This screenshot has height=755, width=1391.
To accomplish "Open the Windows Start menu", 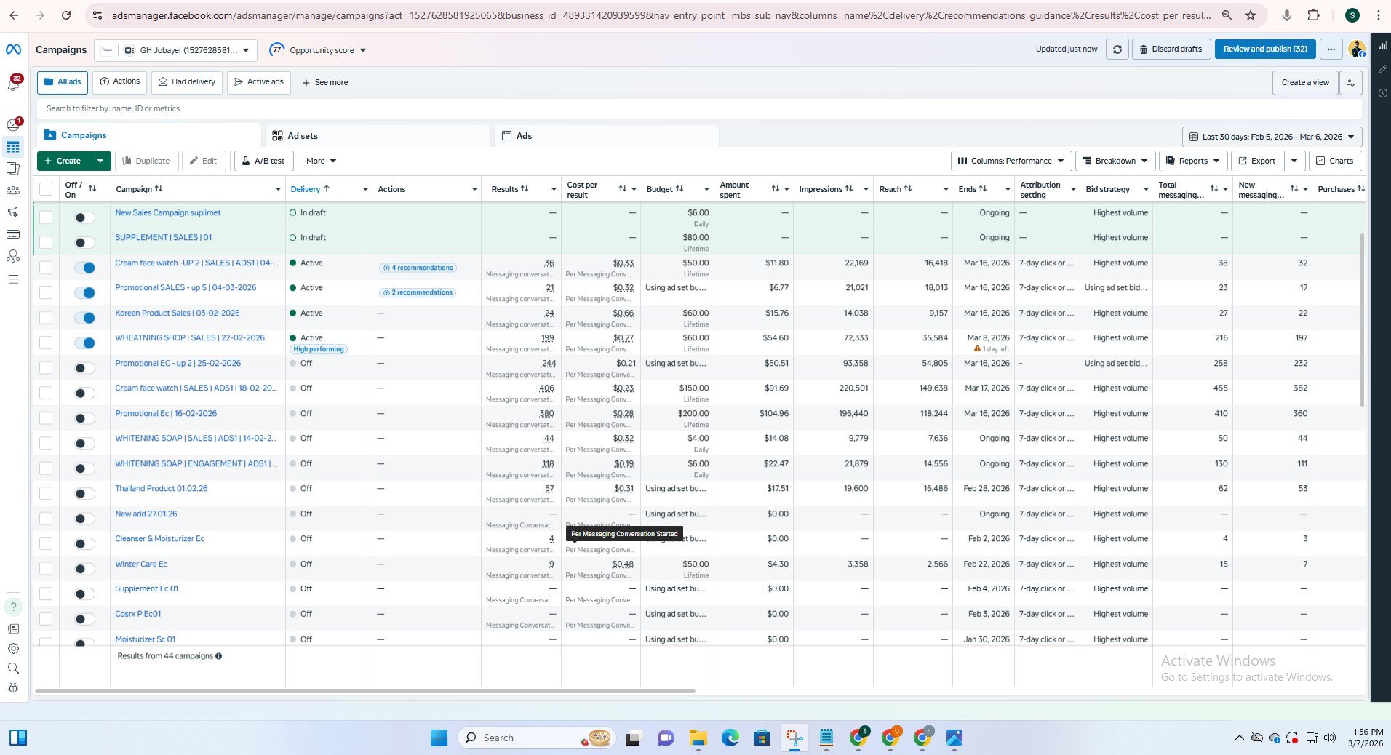I will [x=439, y=738].
